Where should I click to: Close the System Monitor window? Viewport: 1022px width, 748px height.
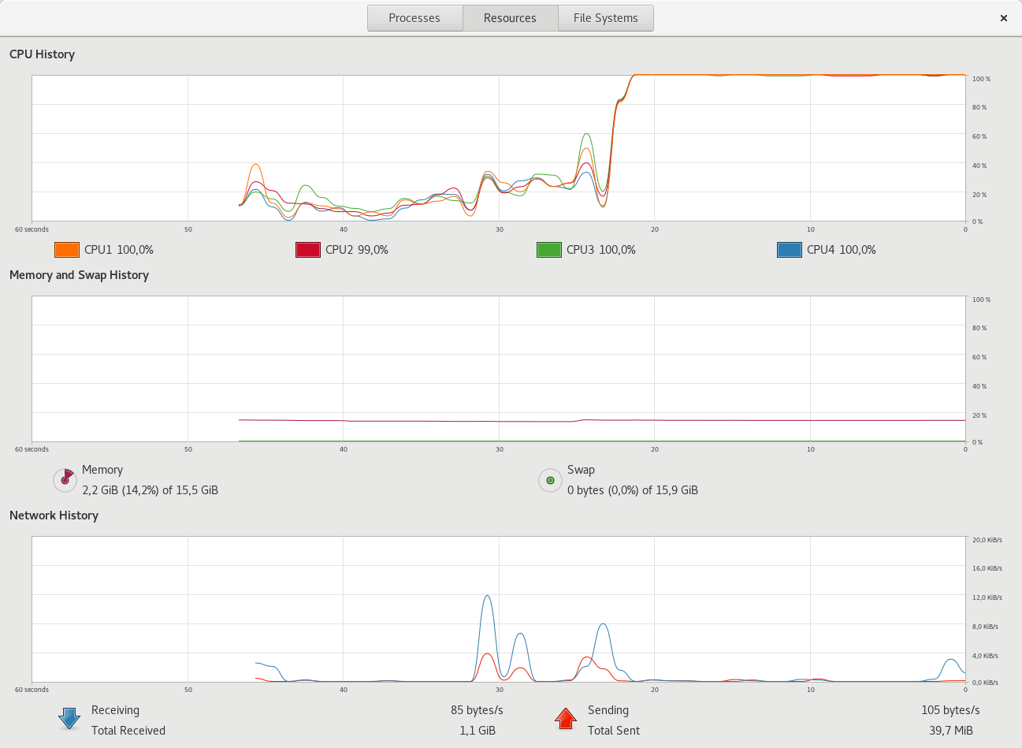(x=1003, y=18)
